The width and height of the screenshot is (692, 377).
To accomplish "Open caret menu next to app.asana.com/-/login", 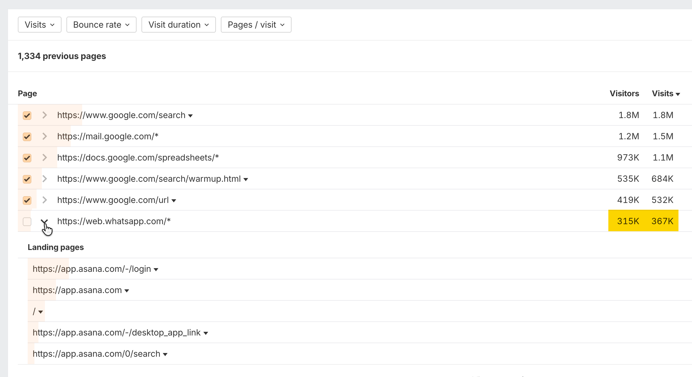I will point(156,270).
